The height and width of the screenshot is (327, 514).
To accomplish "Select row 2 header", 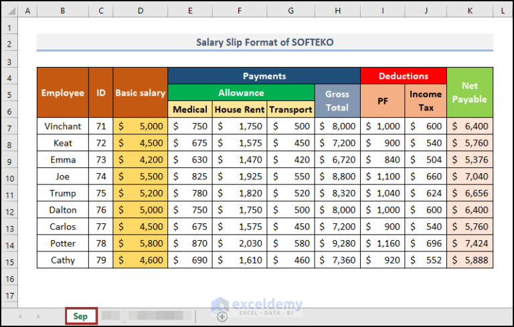I will point(9,44).
